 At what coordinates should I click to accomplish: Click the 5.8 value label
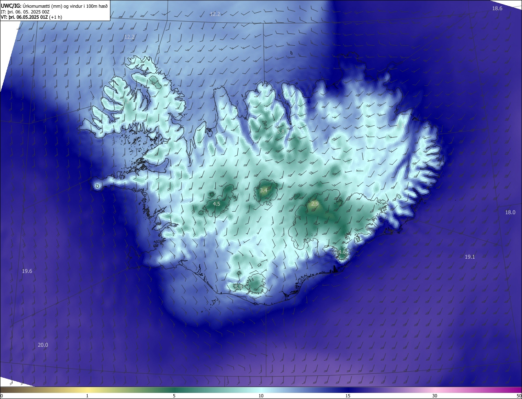click(x=280, y=131)
